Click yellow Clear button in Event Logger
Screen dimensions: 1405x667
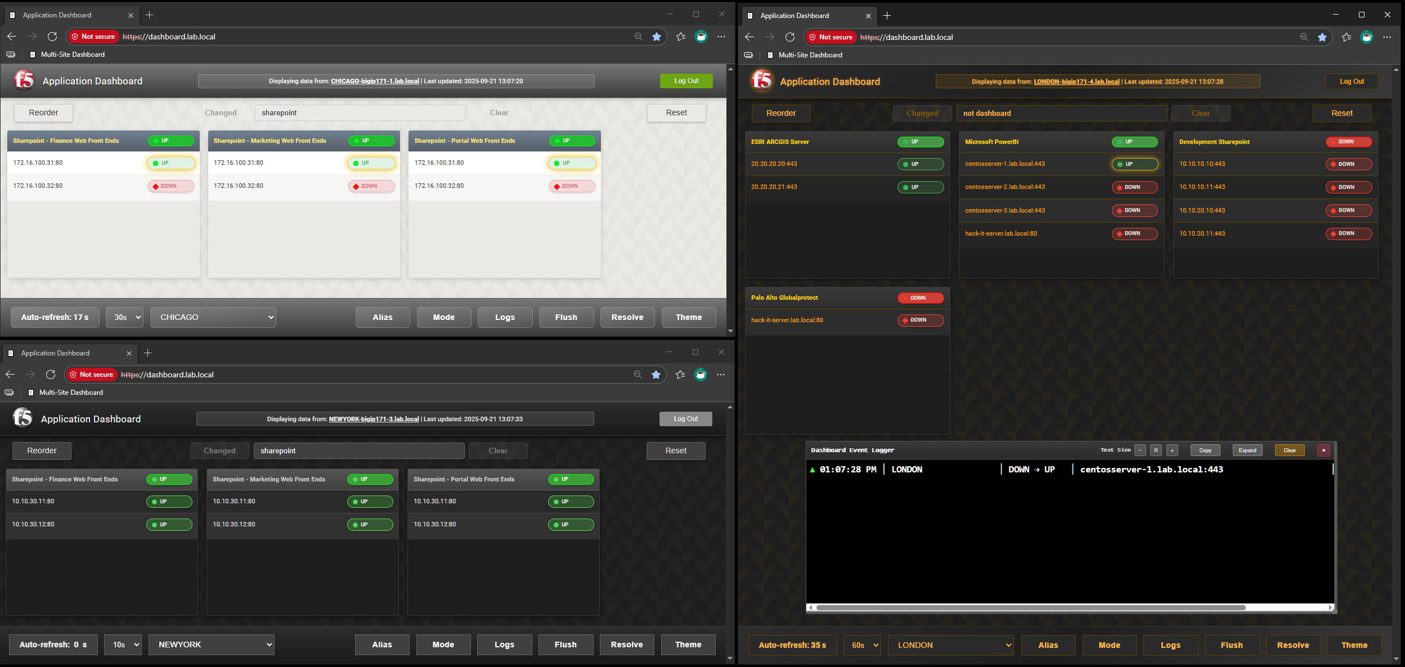tap(1290, 450)
